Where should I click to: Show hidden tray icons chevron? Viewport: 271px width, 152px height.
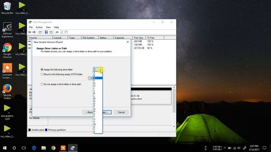point(225,148)
